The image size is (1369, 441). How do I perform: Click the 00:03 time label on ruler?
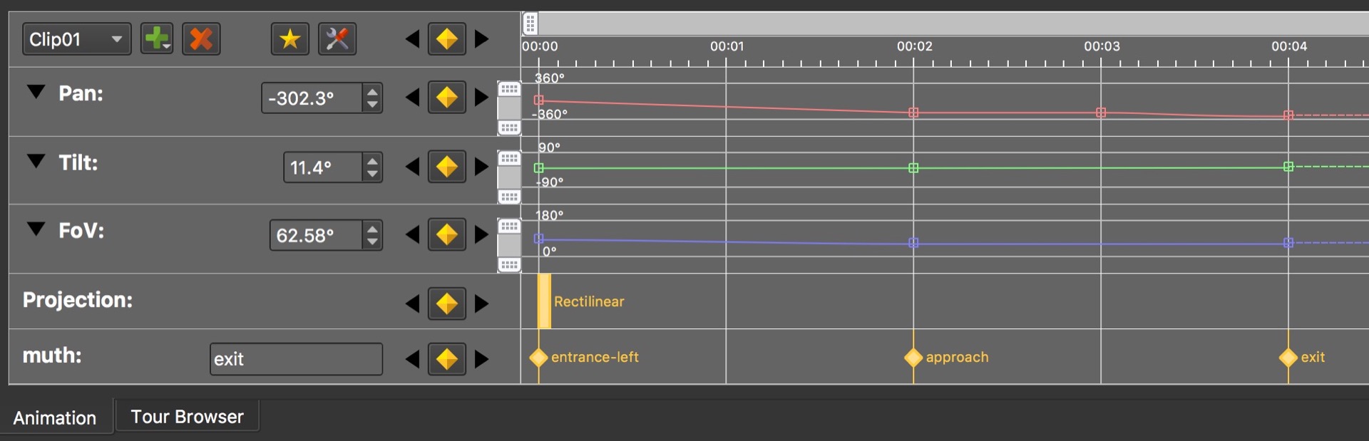[x=1102, y=46]
